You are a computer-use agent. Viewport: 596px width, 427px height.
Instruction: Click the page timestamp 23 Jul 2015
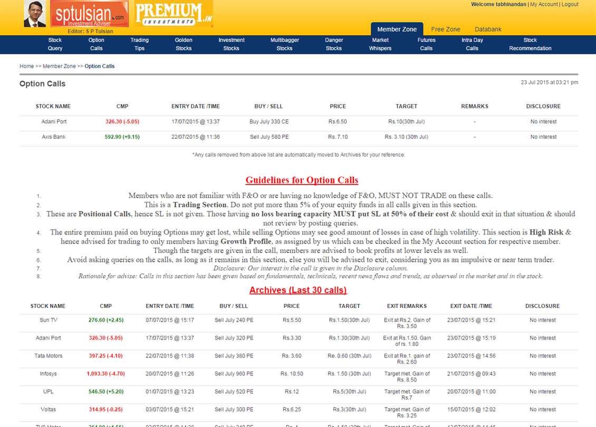tap(549, 82)
